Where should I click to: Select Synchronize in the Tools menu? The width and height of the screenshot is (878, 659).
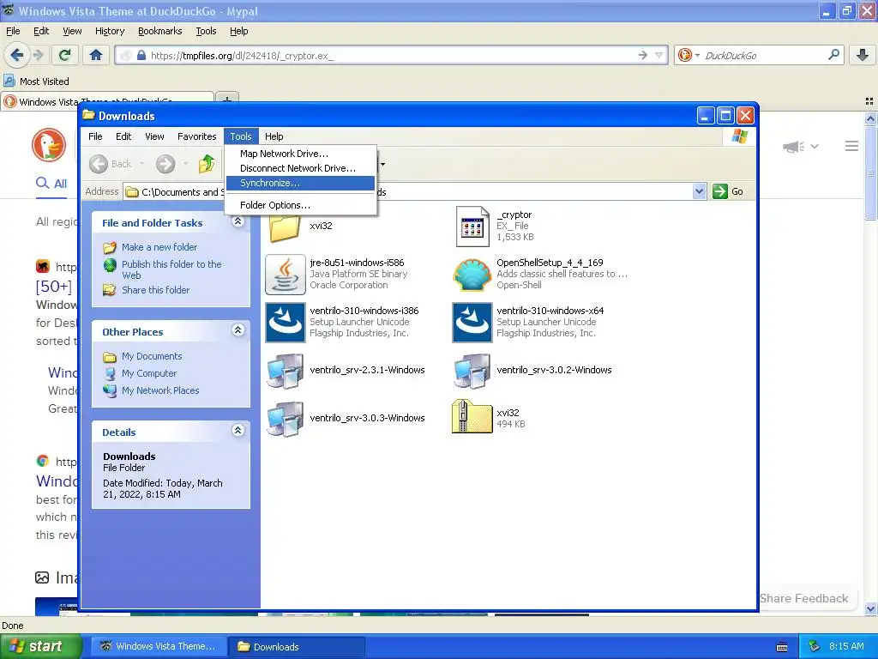coord(301,184)
